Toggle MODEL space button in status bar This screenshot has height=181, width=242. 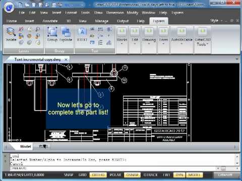(x=194, y=175)
